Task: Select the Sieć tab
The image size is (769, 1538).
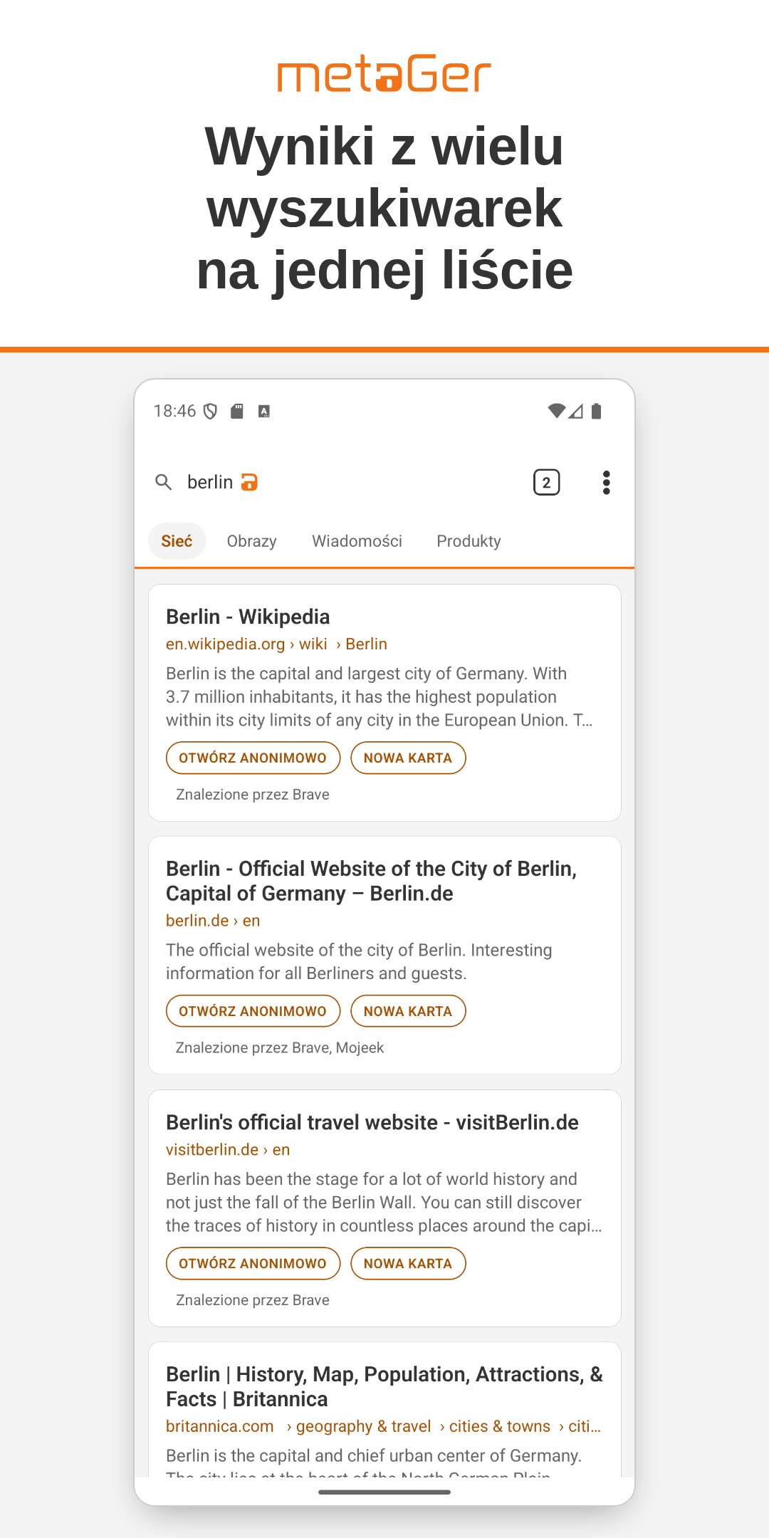Action: (177, 541)
